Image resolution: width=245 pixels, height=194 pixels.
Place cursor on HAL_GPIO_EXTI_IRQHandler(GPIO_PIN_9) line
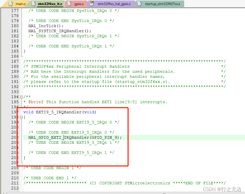coord(75,137)
